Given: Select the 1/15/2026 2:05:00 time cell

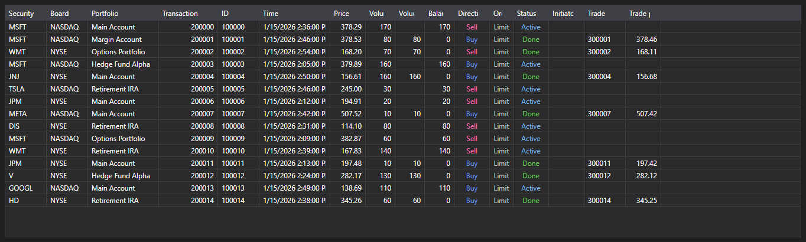Looking at the screenshot, I should coord(294,64).
